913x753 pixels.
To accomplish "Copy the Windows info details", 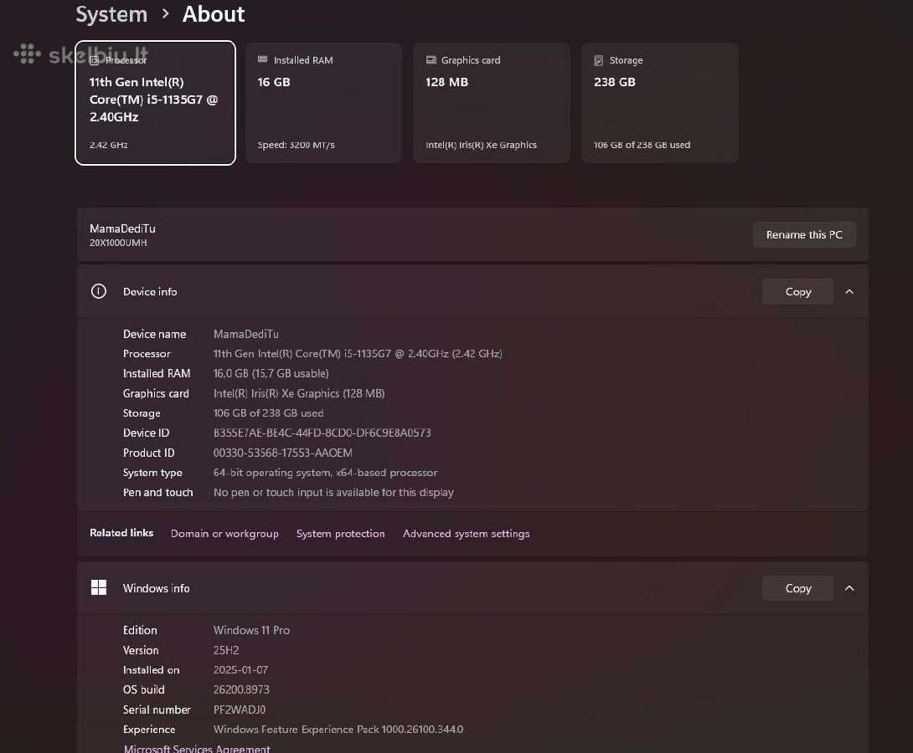I will [797, 588].
